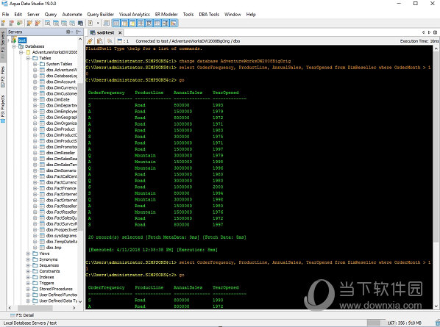Click the server icon with red marker

[12, 23]
